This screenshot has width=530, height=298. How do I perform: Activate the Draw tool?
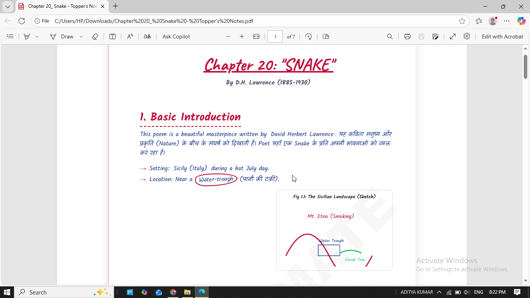point(61,36)
